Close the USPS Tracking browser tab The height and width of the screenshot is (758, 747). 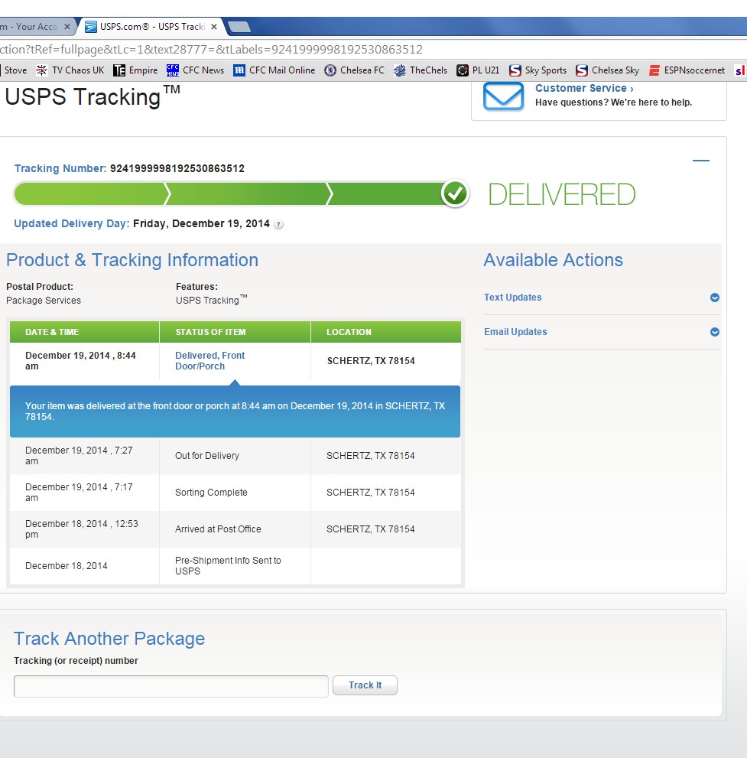coord(214,27)
